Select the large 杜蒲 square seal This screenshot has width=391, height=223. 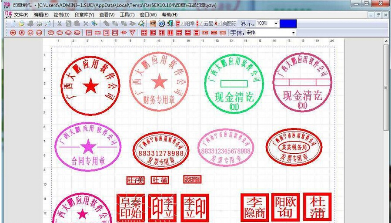tap(317, 207)
